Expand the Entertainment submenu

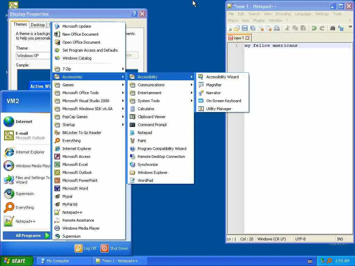(x=161, y=93)
